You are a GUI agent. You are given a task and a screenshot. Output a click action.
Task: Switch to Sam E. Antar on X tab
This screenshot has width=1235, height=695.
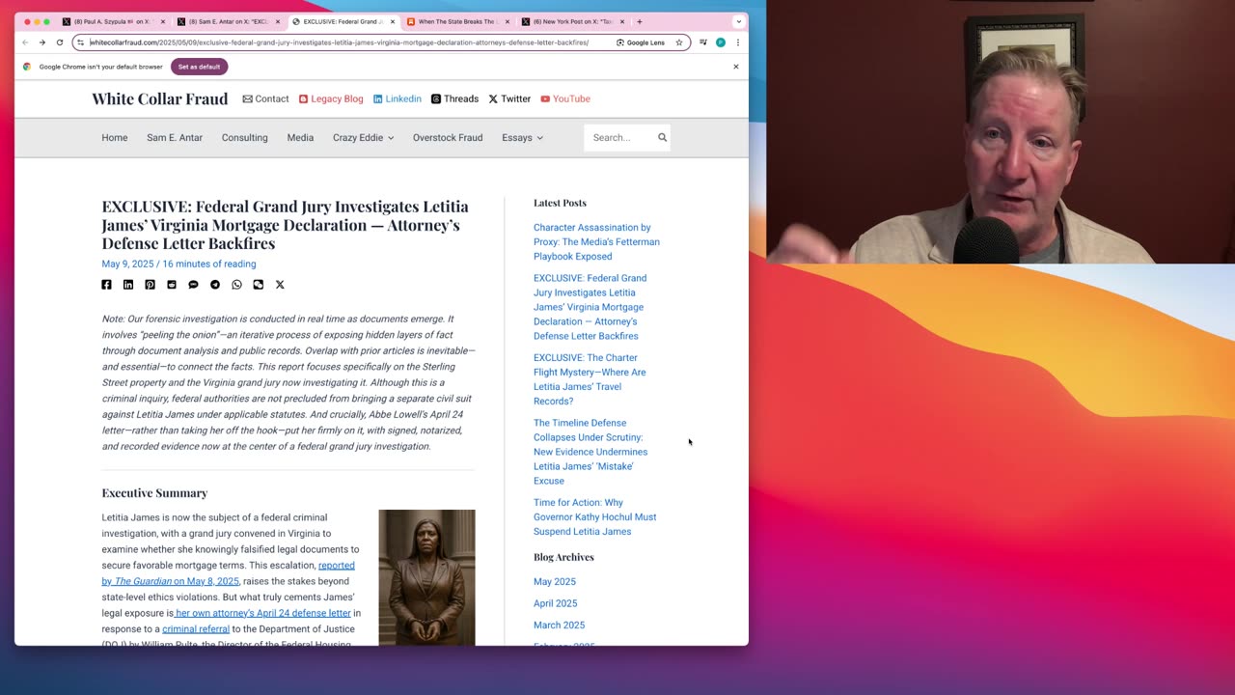pyautogui.click(x=228, y=21)
